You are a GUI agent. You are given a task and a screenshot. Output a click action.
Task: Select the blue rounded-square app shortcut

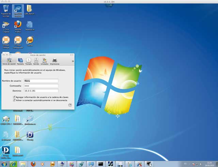coord(30,136)
